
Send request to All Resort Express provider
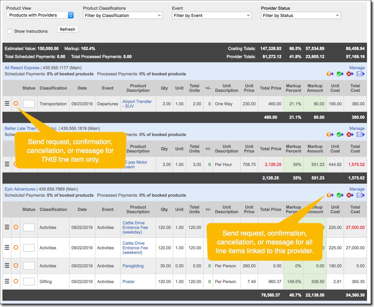(x=330, y=74)
